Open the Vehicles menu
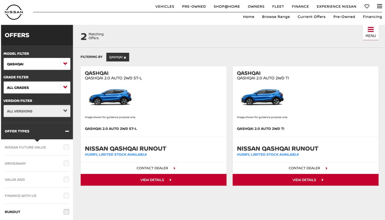Viewport: 385px width, 220px height. pyautogui.click(x=165, y=7)
